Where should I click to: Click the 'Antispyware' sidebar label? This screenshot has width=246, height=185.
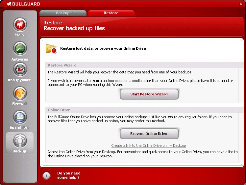[x=19, y=80]
